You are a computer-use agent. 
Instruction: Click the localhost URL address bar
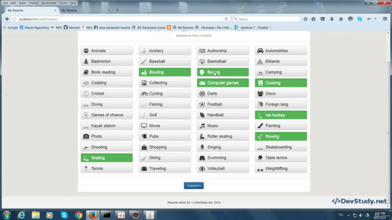[120, 19]
